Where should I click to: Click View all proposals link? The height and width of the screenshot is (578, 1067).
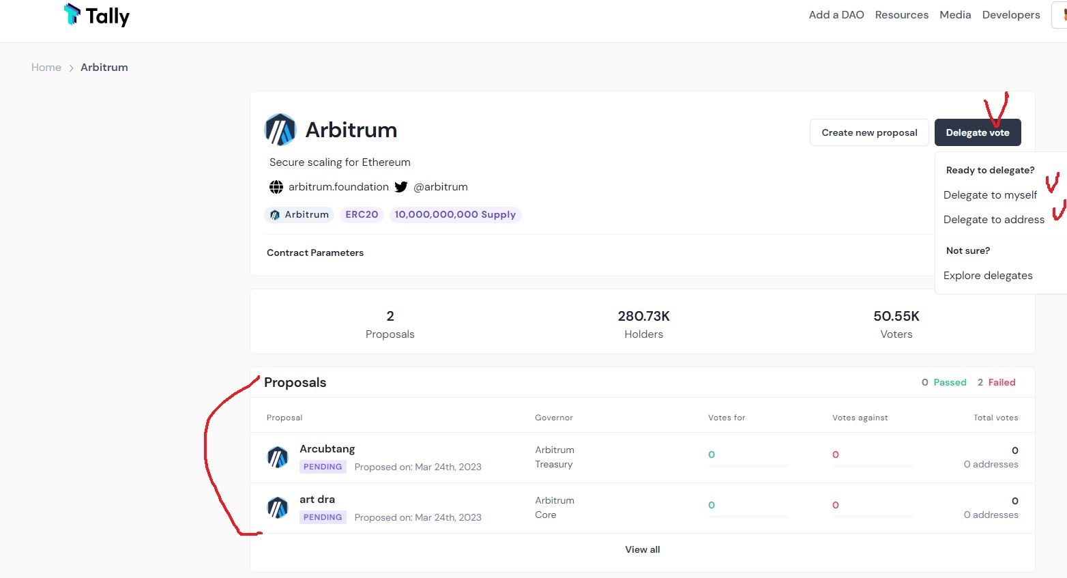coord(643,549)
